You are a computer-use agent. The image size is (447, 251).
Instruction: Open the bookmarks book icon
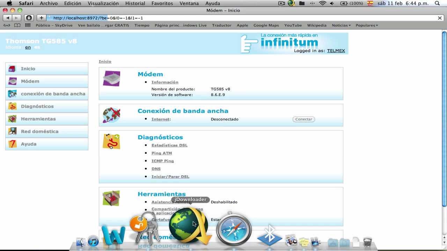click(x=17, y=25)
